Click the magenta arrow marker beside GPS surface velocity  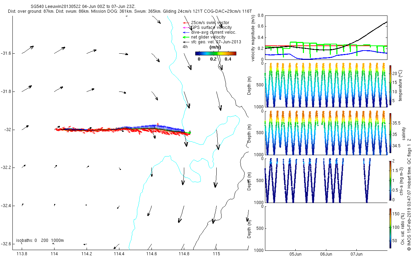(186, 28)
